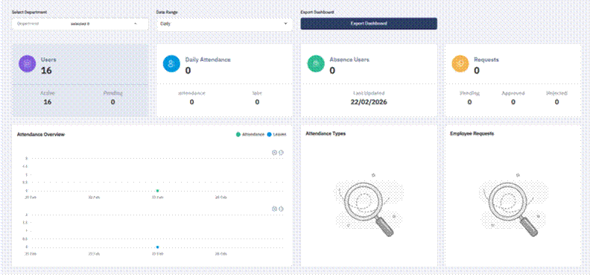590x275 pixels.
Task: Click right toolbar icon on upper attendance chart
Action: pyautogui.click(x=281, y=152)
